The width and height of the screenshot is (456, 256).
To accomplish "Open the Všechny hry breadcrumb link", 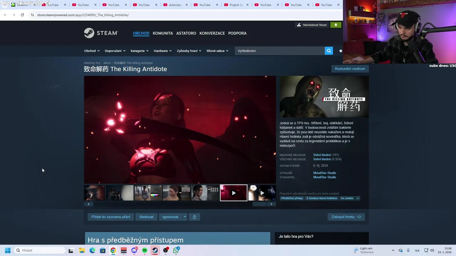I will (x=92, y=63).
